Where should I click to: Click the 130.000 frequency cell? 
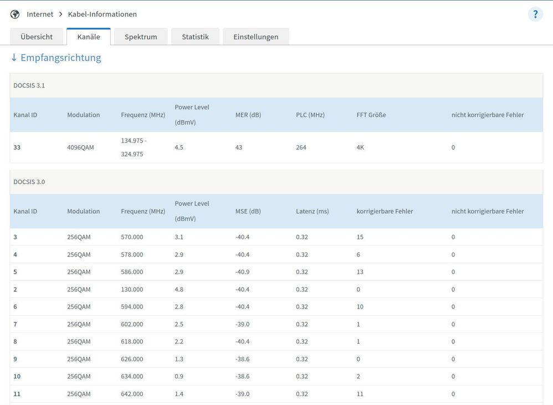132,289
